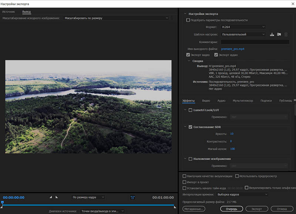This screenshot has width=296, height=214.
Task: Click the effects panel vertical scrollbar
Action: coord(295,110)
